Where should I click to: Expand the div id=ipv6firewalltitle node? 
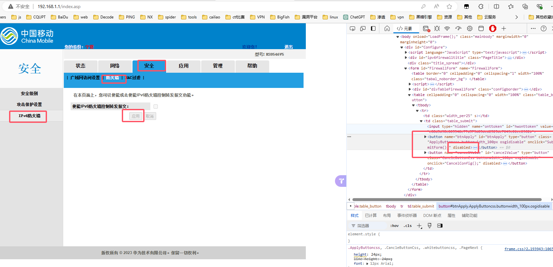(x=406, y=58)
